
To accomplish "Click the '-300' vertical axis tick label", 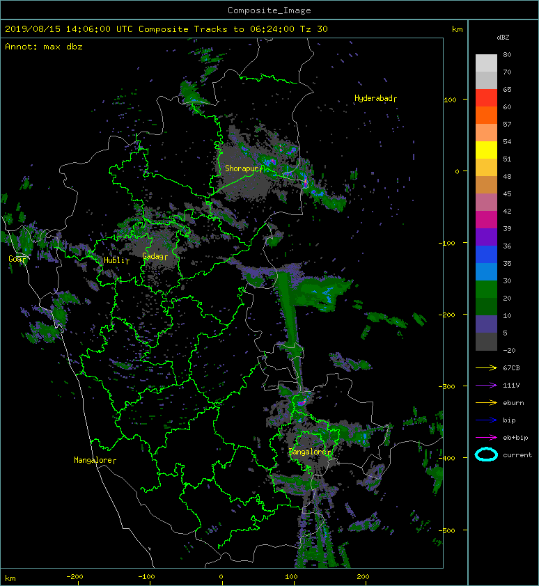I will (447, 386).
